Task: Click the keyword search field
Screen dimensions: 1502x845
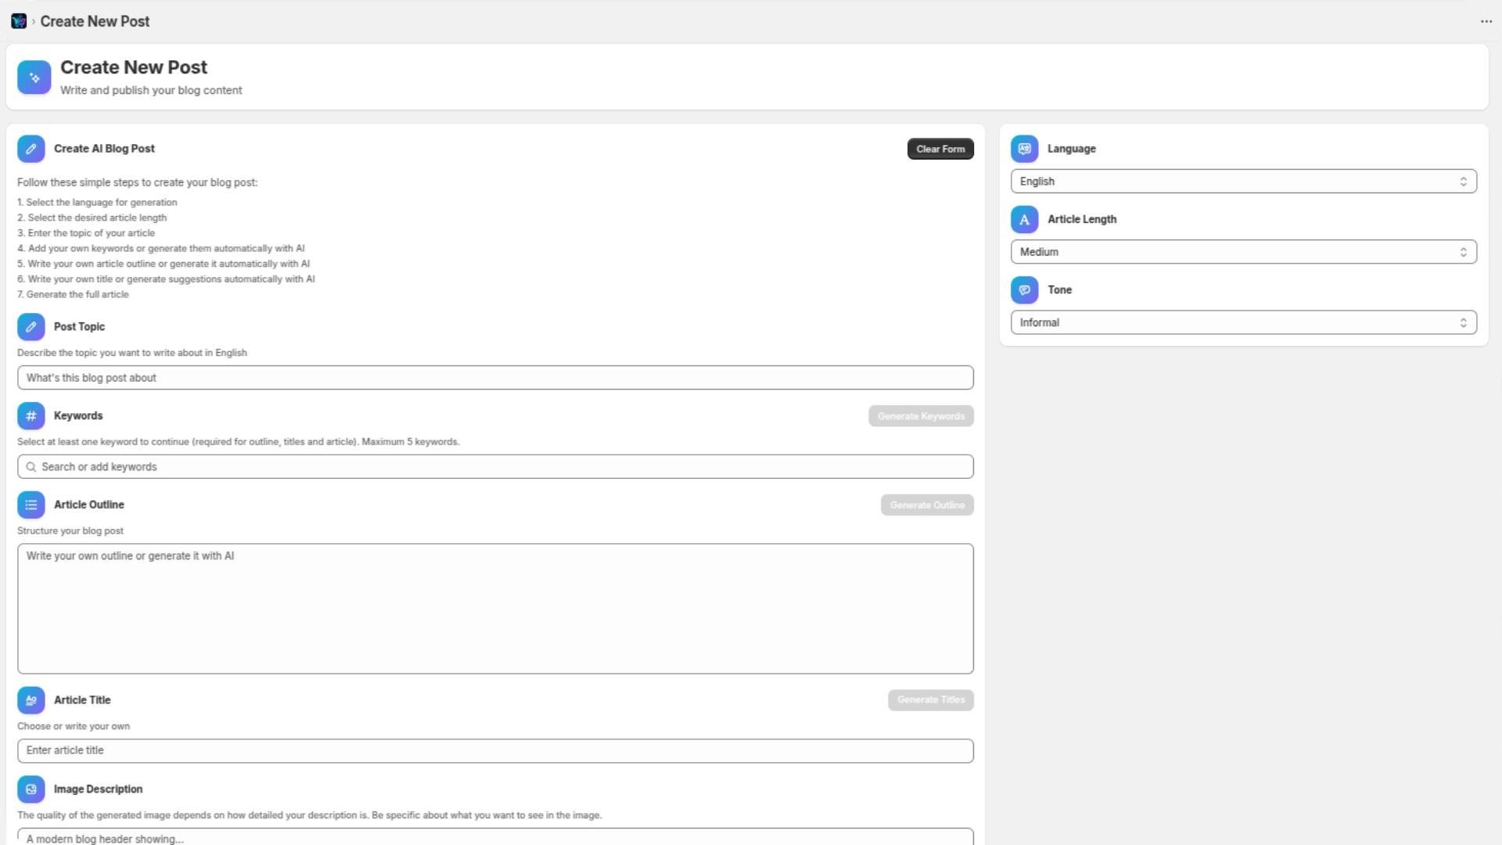Action: click(495, 466)
